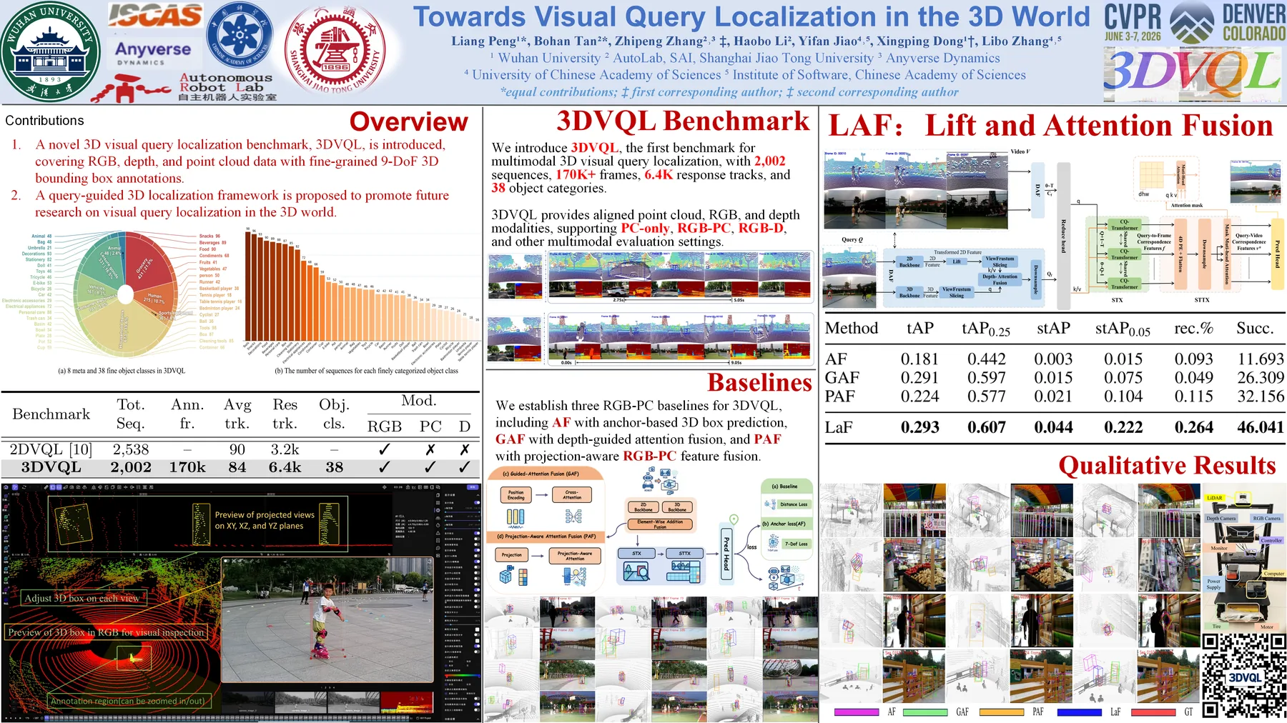The image size is (1287, 723).
Task: Click the Wuhan University circular logo
Action: pyautogui.click(x=51, y=51)
